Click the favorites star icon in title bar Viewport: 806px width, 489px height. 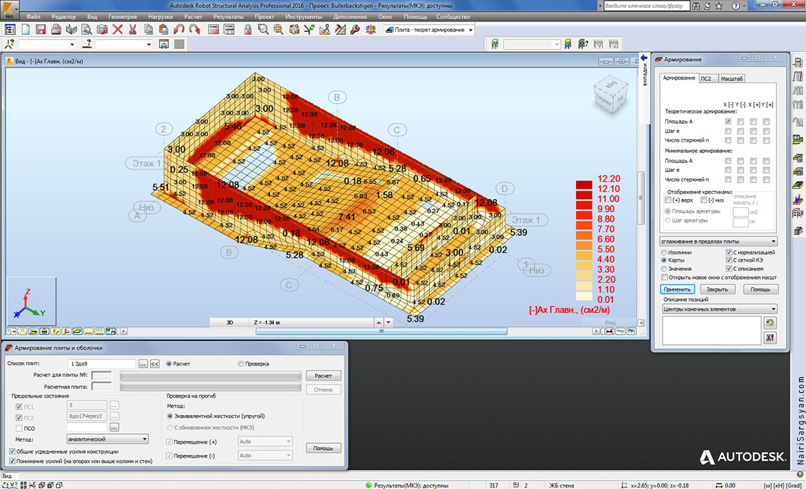(x=719, y=5)
